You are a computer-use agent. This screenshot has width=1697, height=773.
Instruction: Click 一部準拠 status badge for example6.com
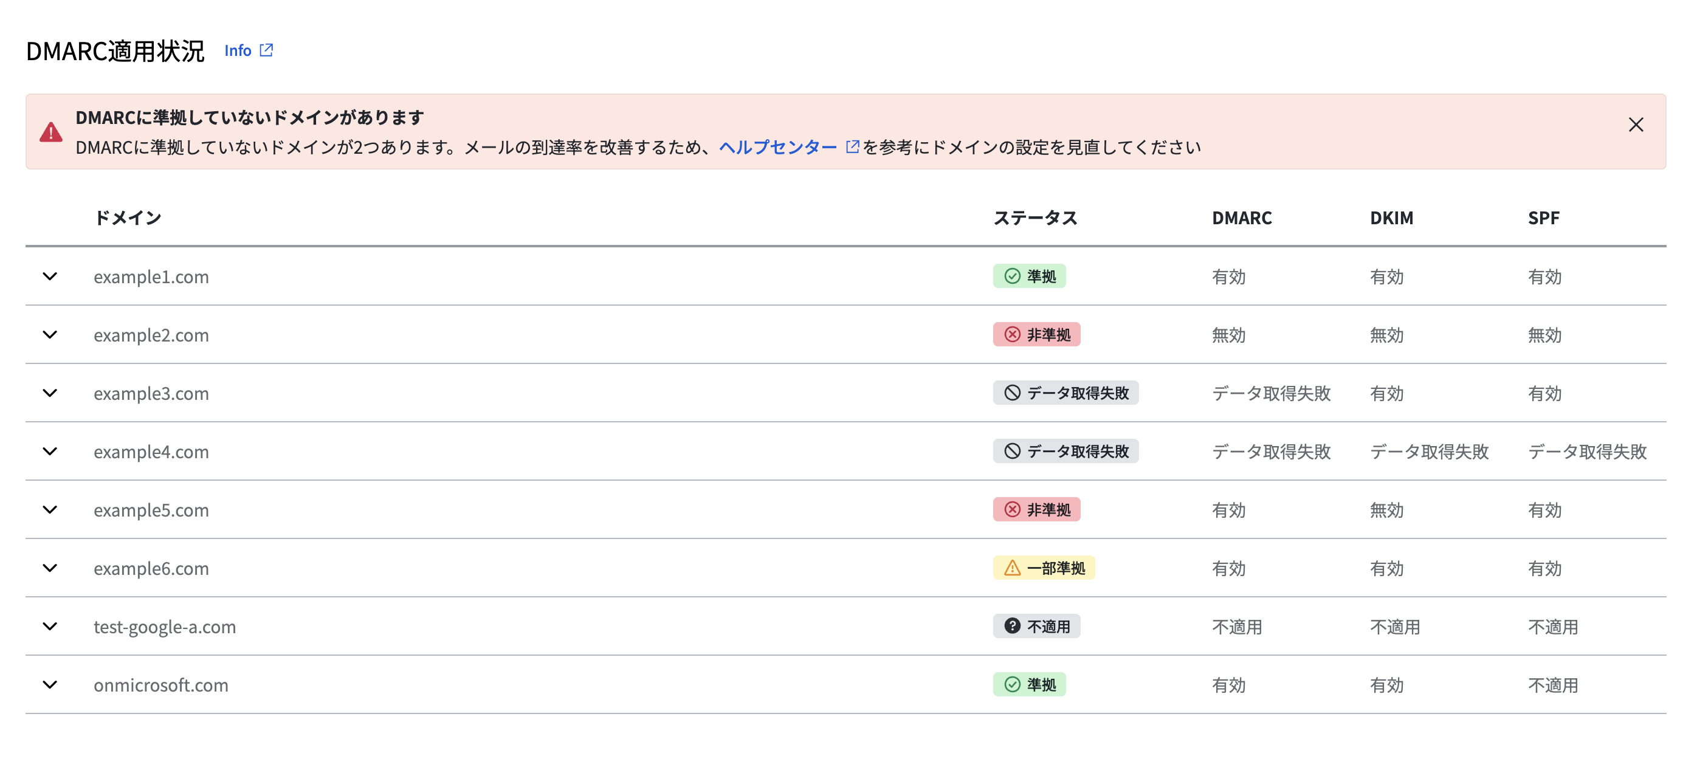pos(1044,568)
